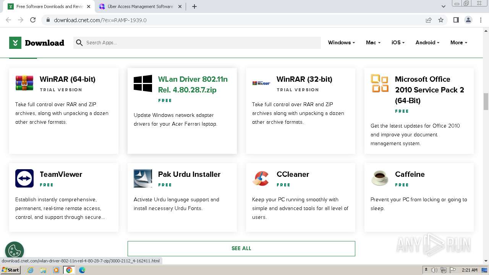Open Pak Urdu Installer title link

(189, 174)
